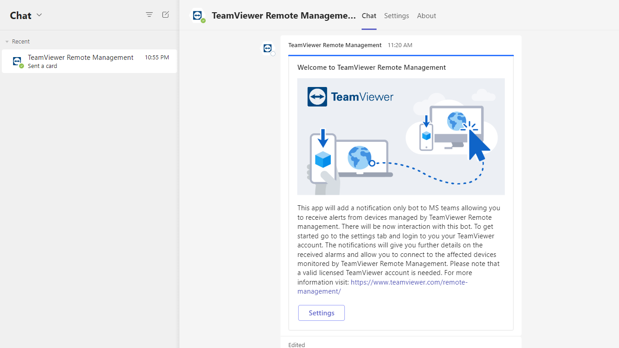Open the teamviewer.com remote-management link

click(x=382, y=287)
